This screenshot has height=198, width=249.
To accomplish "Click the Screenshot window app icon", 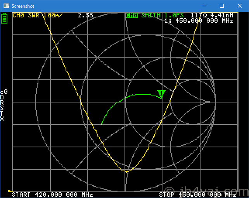I will [x=6, y=6].
